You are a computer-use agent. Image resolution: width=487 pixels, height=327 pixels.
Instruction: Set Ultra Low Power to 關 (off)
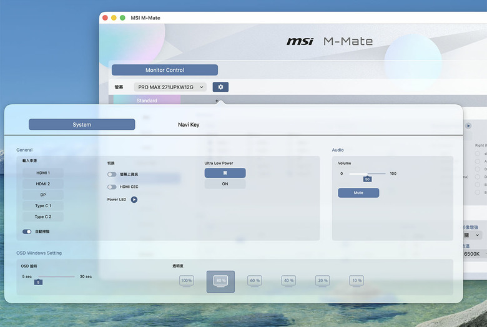pos(225,173)
